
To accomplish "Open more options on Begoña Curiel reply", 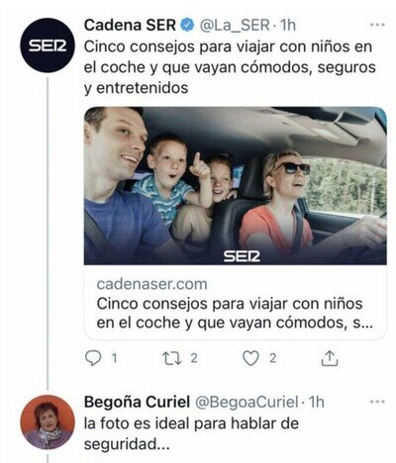I will [x=378, y=402].
